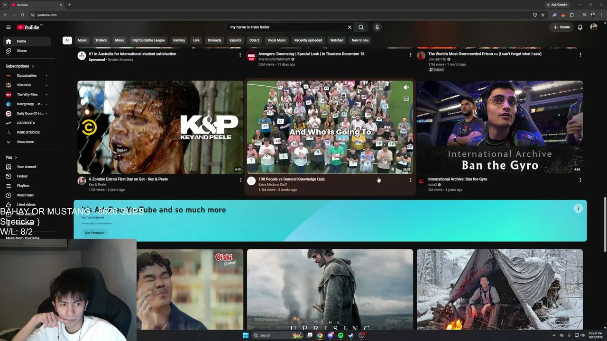Image resolution: width=607 pixels, height=341 pixels.
Task: Click the Home sidebar item
Action: (x=28, y=41)
